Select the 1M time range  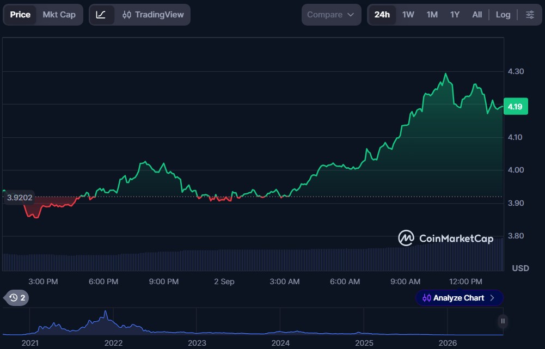432,15
